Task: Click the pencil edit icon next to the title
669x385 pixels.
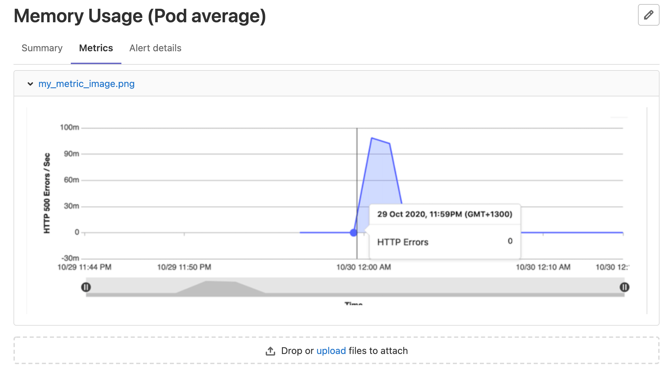Action: click(648, 15)
